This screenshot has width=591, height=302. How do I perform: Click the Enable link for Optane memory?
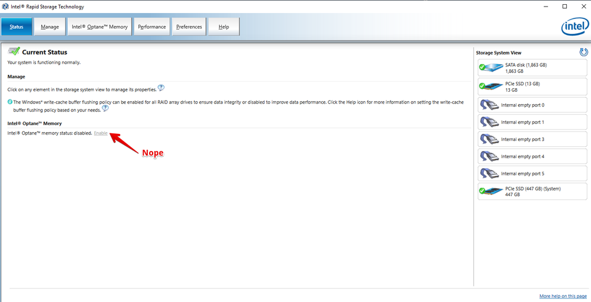[101, 133]
